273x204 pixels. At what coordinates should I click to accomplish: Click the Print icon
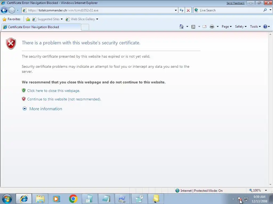[x=212, y=27]
